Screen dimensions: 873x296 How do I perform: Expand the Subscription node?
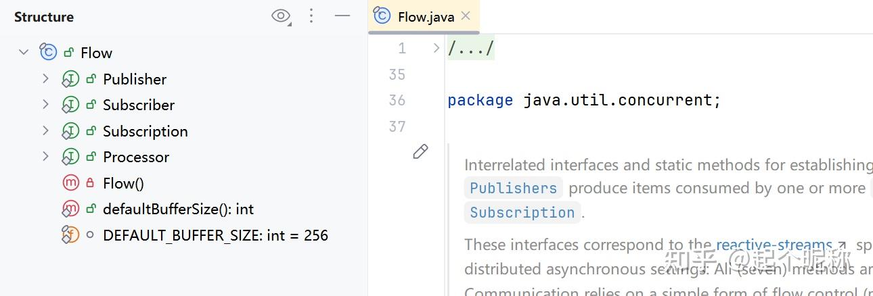(x=45, y=130)
